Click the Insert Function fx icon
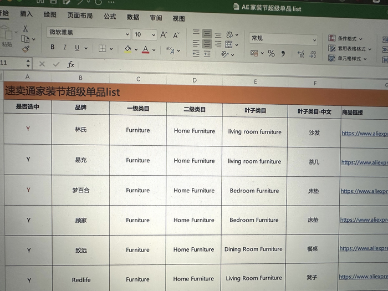Screen dimensions: 388x291 coord(71,65)
